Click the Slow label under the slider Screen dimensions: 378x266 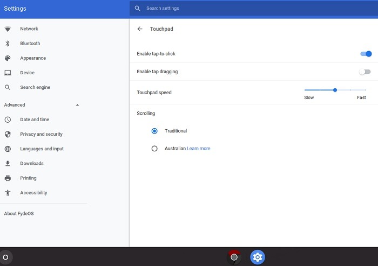point(309,97)
